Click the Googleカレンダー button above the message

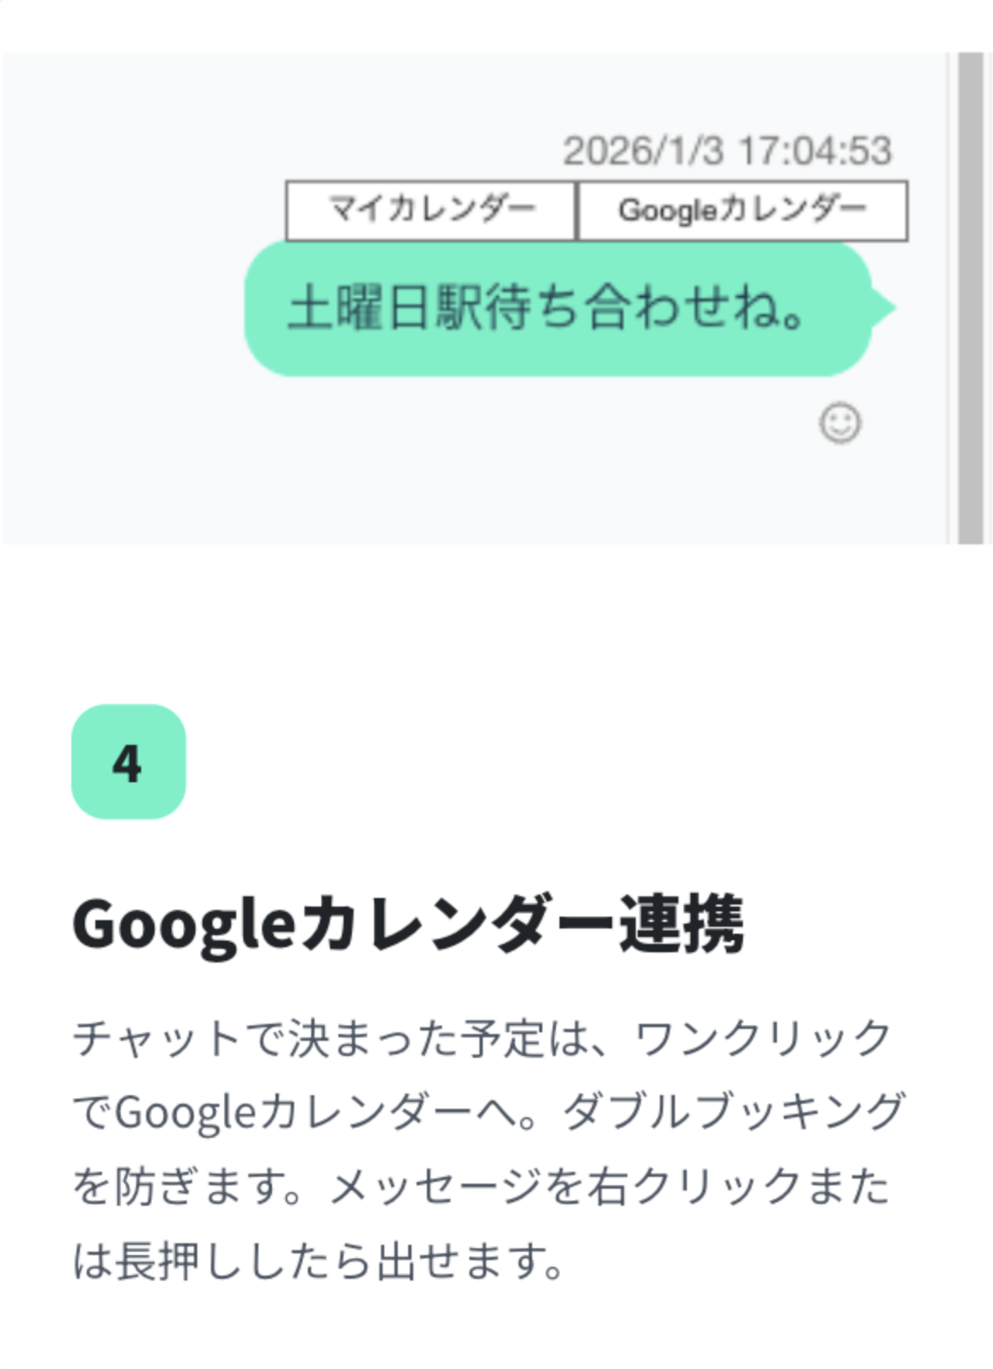tap(742, 210)
